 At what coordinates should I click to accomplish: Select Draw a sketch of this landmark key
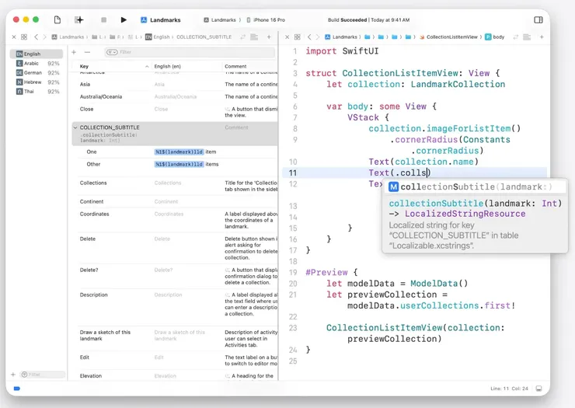tap(175, 338)
